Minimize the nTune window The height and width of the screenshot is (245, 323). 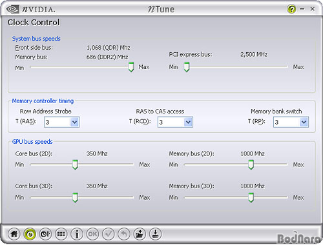302,9
